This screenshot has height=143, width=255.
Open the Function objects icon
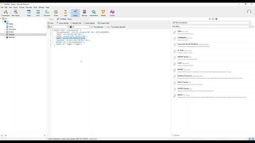point(47,13)
